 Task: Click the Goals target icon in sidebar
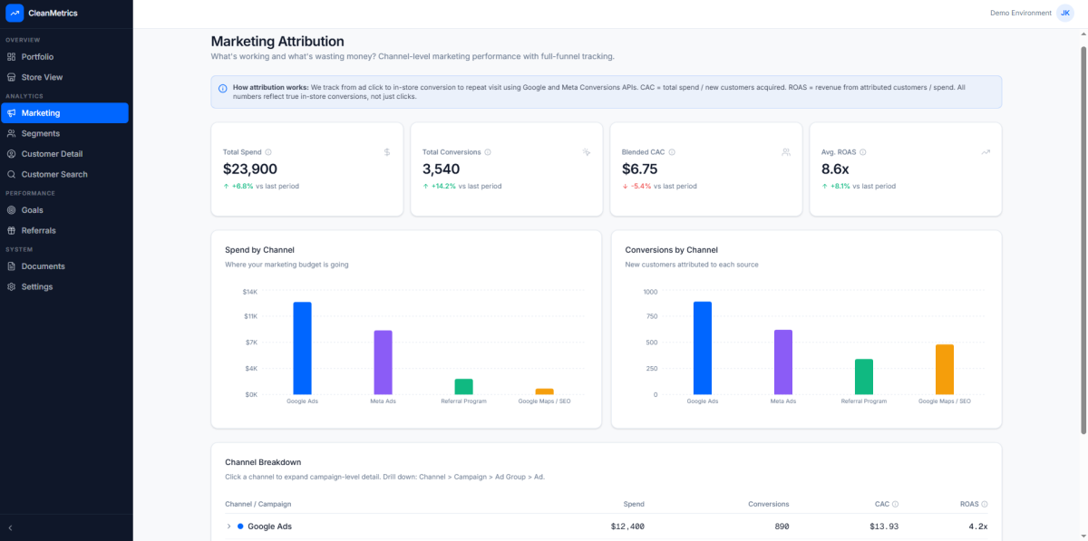coord(12,209)
